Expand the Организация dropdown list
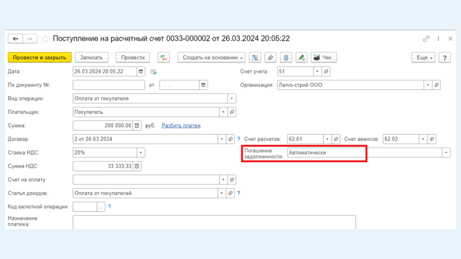The image size is (461, 259). coord(427,85)
